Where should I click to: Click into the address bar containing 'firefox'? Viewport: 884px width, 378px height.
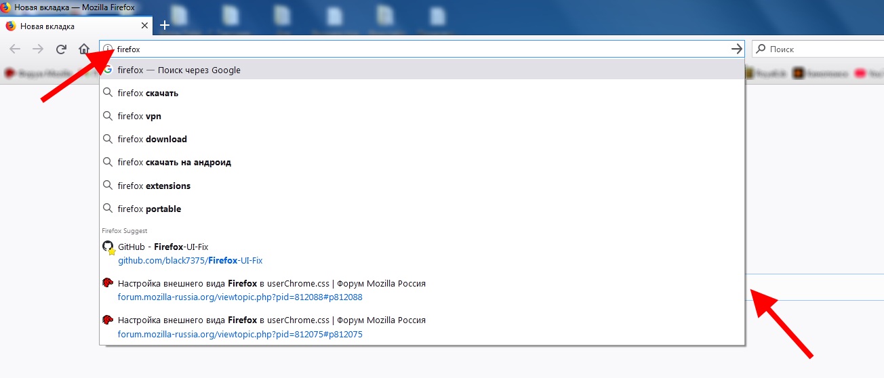(420, 49)
